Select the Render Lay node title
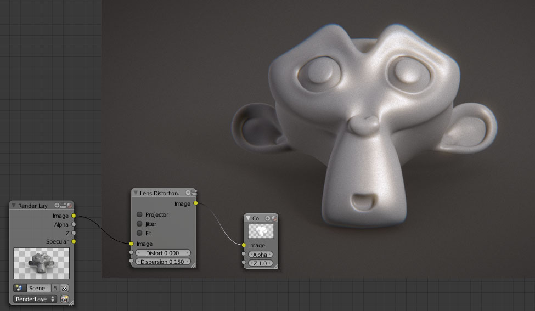This screenshot has width=535, height=311. pos(33,206)
